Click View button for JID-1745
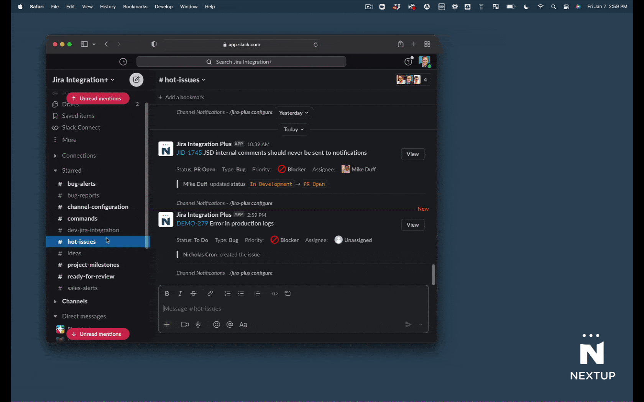 click(412, 154)
